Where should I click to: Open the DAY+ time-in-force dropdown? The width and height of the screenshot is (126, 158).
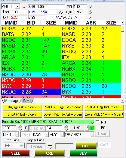47,134
